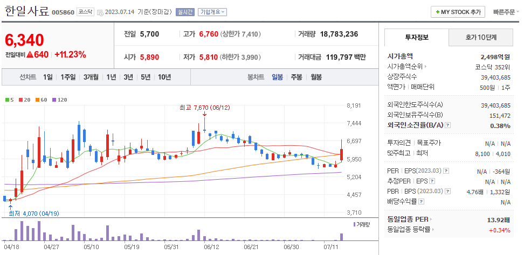Image resolution: width=524 pixels, height=255 pixels.
Task: Click the 시가총액 label
Action: [400, 56]
